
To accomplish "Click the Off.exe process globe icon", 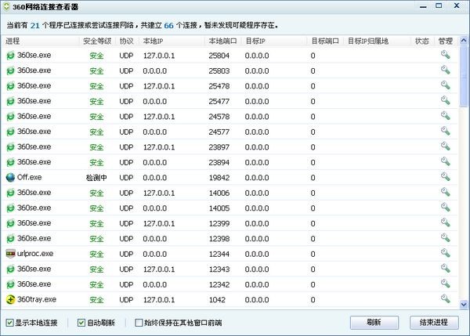I will pos(10,178).
